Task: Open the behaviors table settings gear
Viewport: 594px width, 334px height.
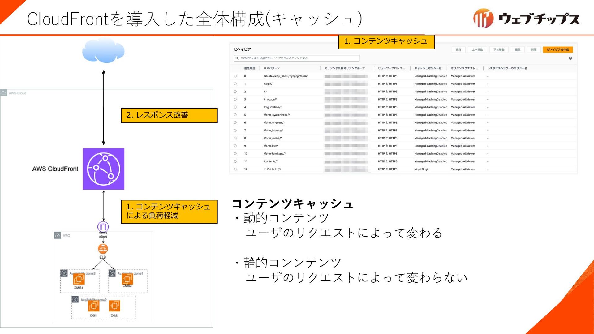Action: tap(570, 58)
